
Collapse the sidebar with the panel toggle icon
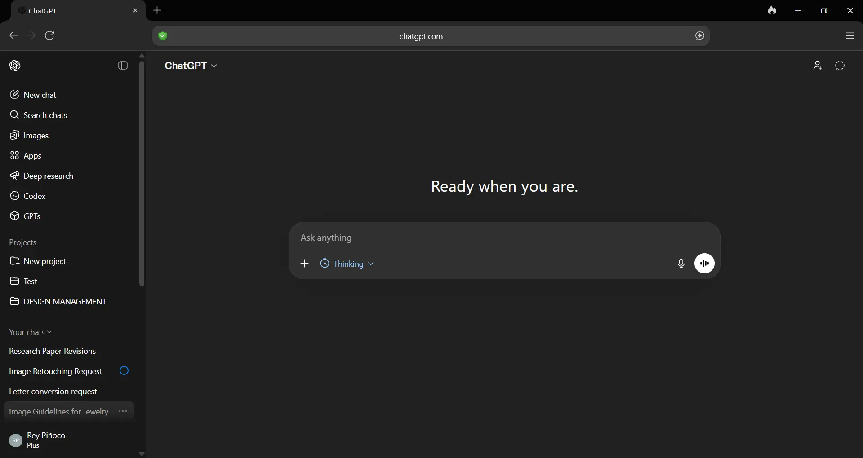[x=123, y=66]
